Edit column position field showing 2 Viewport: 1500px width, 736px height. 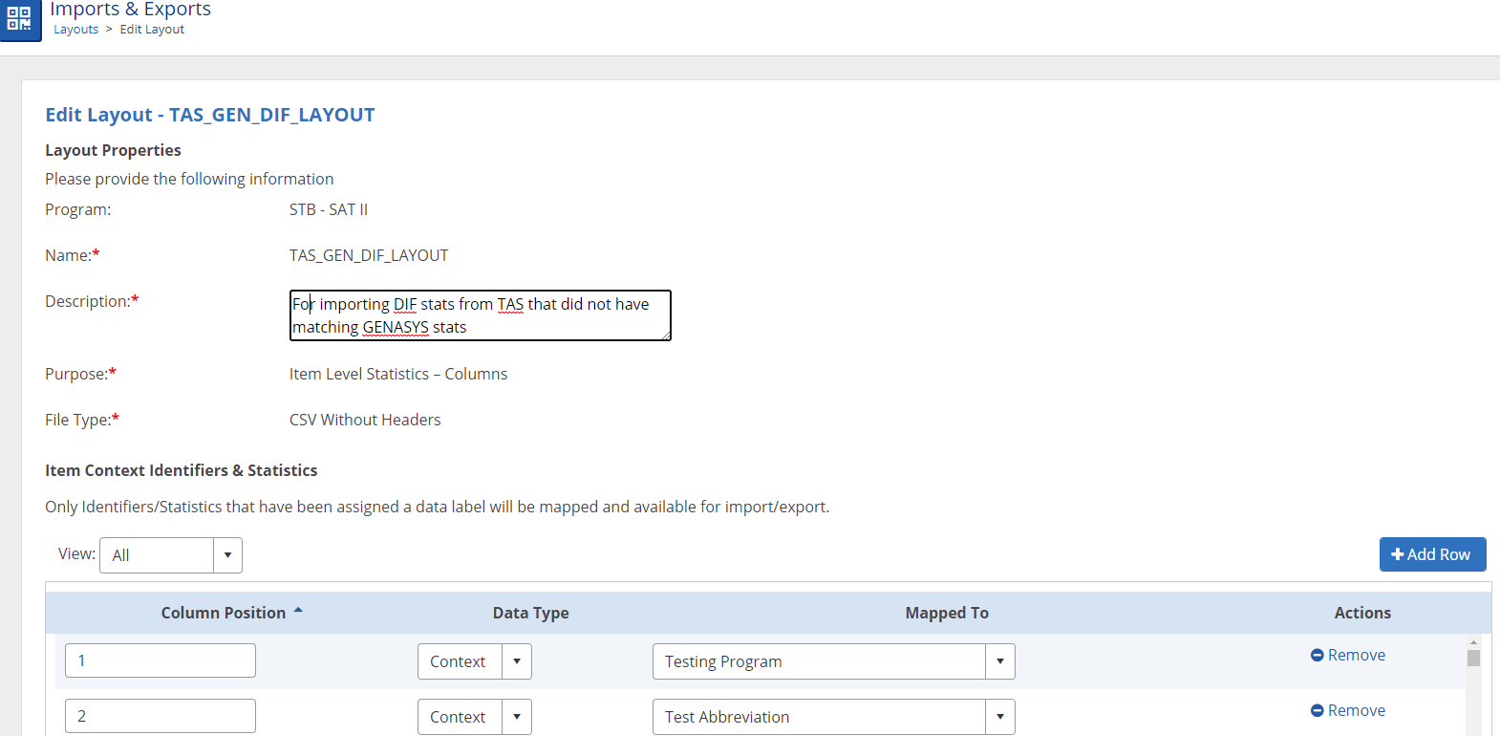pos(161,716)
